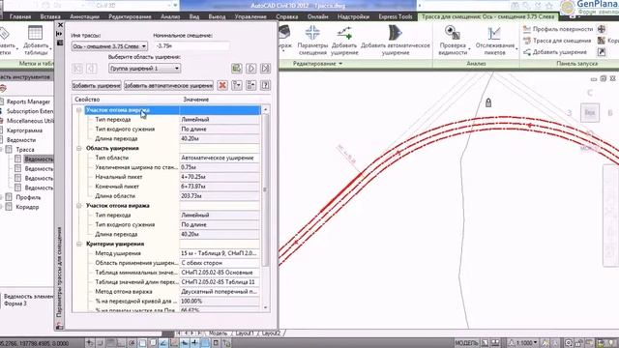Open the Express Tools ribbon tab

coord(396,16)
